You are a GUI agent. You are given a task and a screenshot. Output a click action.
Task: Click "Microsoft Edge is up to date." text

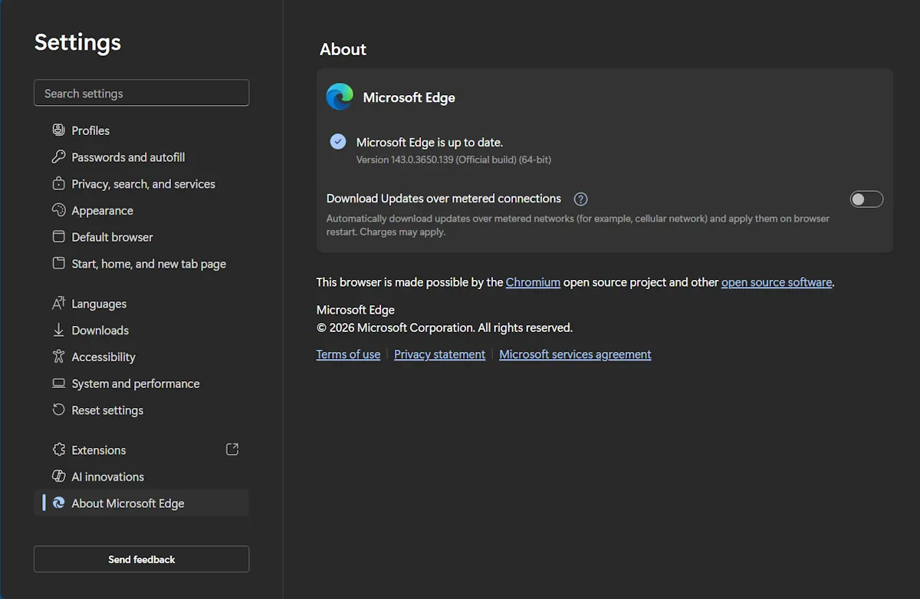[x=429, y=142]
